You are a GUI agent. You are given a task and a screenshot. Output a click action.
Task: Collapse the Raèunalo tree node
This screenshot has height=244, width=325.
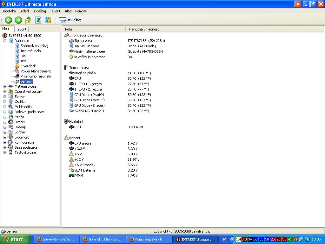pyautogui.click(x=5, y=41)
